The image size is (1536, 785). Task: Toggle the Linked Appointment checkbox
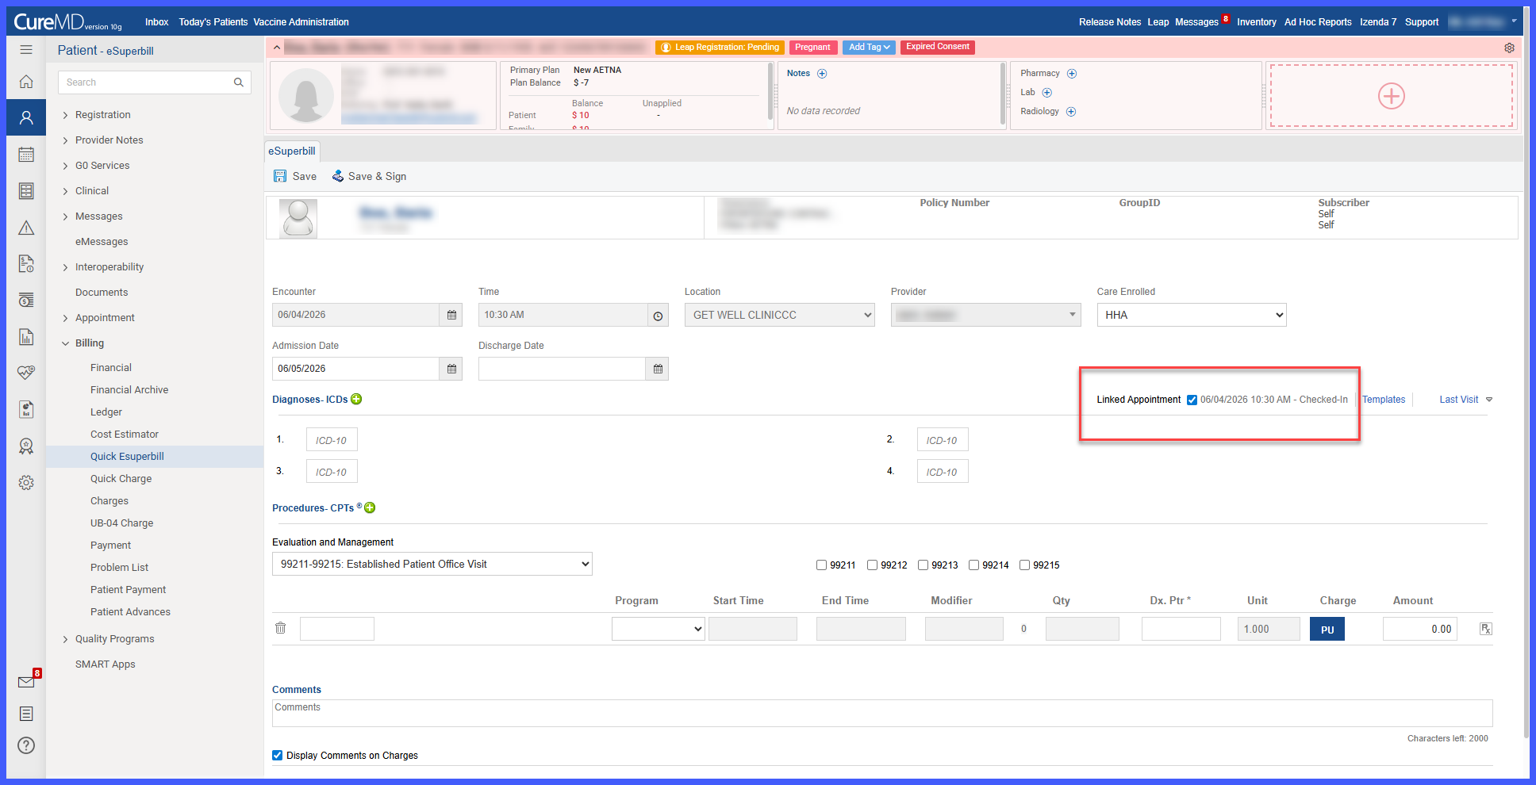coord(1192,400)
